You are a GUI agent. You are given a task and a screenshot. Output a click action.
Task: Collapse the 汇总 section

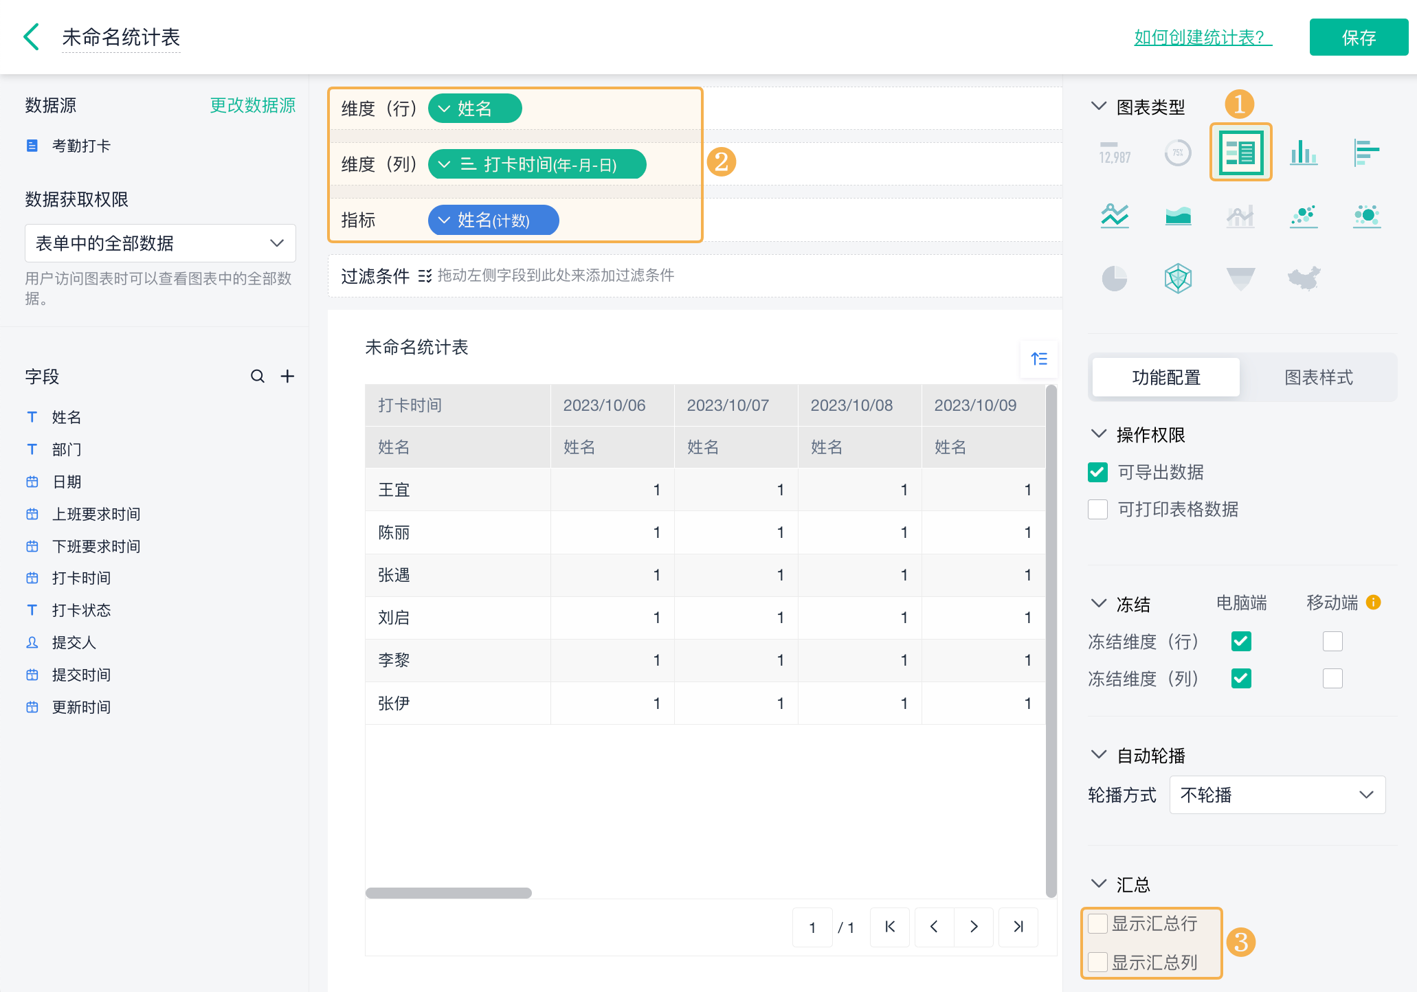pos(1099,884)
